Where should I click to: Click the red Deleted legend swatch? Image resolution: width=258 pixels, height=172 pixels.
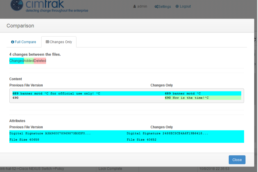tap(40, 61)
